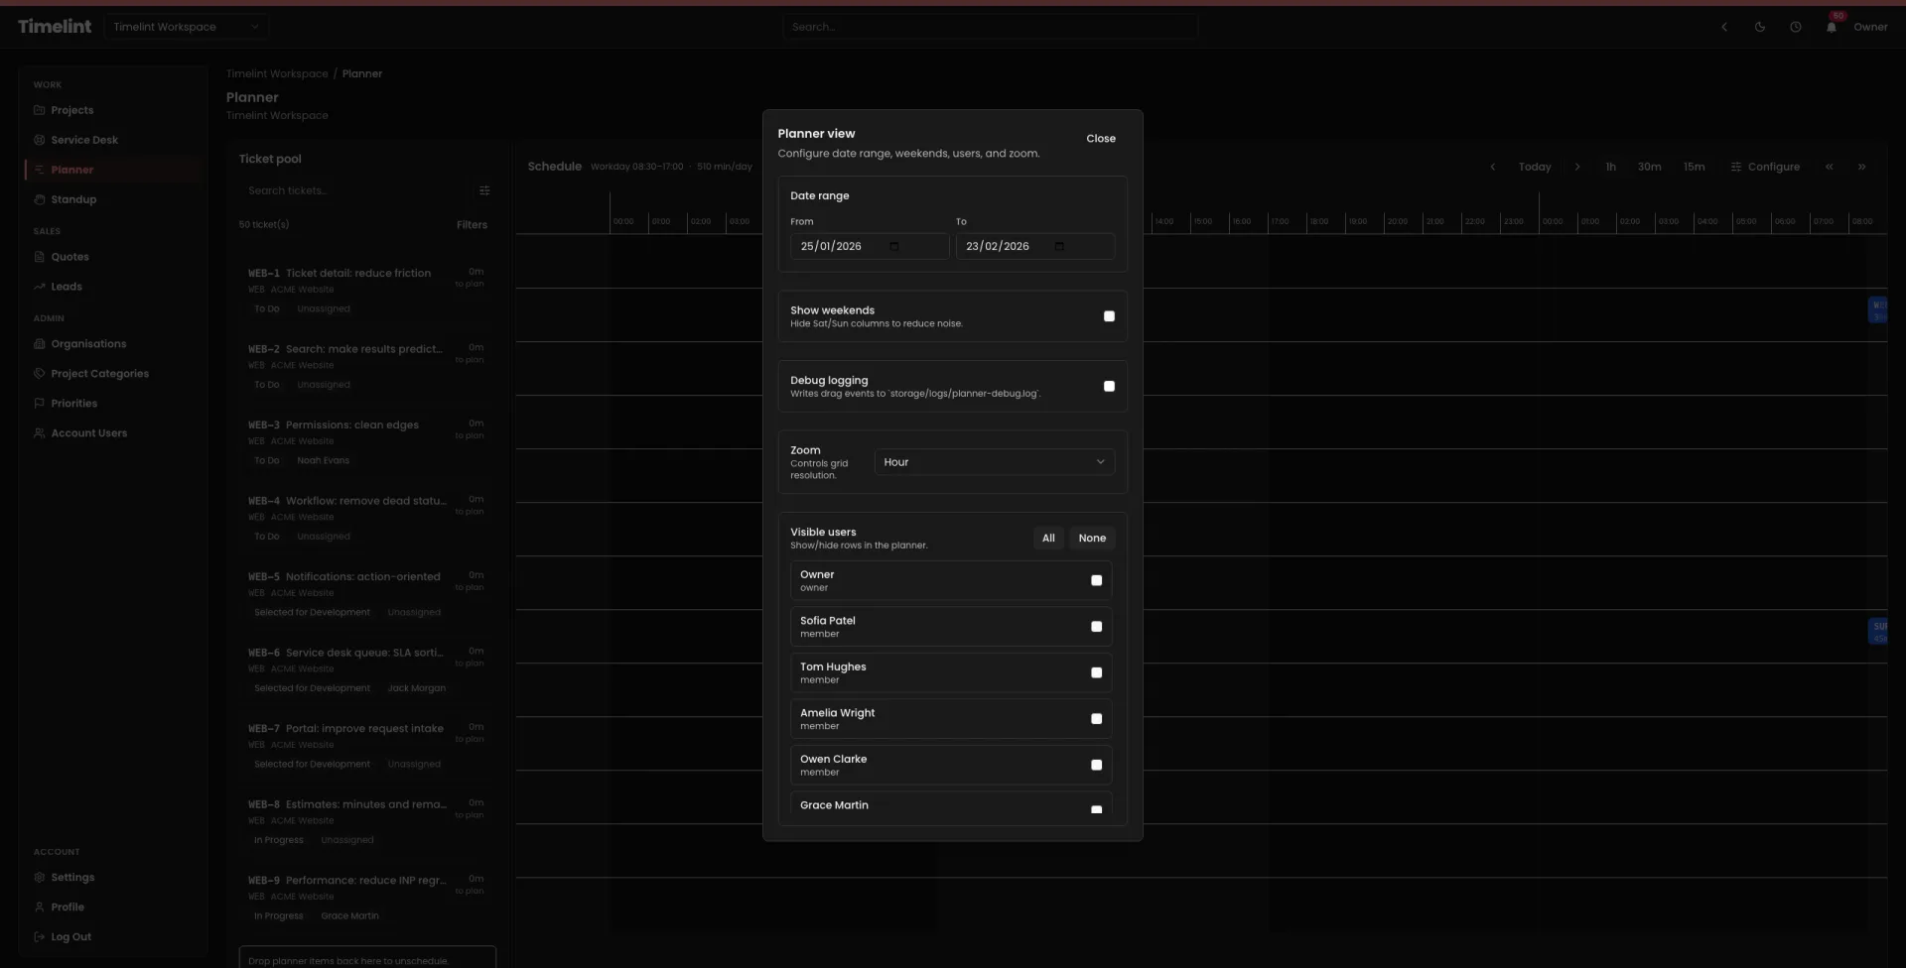Viewport: 1906px width, 968px height.
Task: Select the Planner icon in the sidebar
Action: click(39, 170)
